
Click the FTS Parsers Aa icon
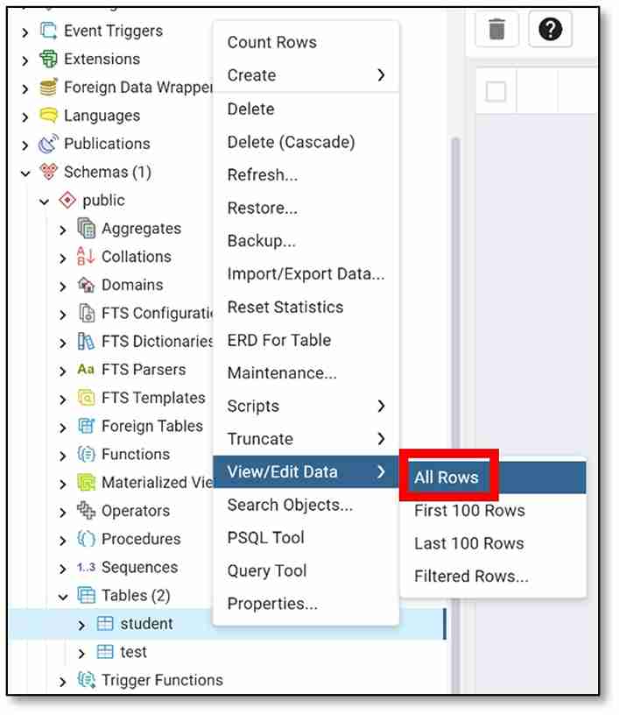pyautogui.click(x=86, y=370)
